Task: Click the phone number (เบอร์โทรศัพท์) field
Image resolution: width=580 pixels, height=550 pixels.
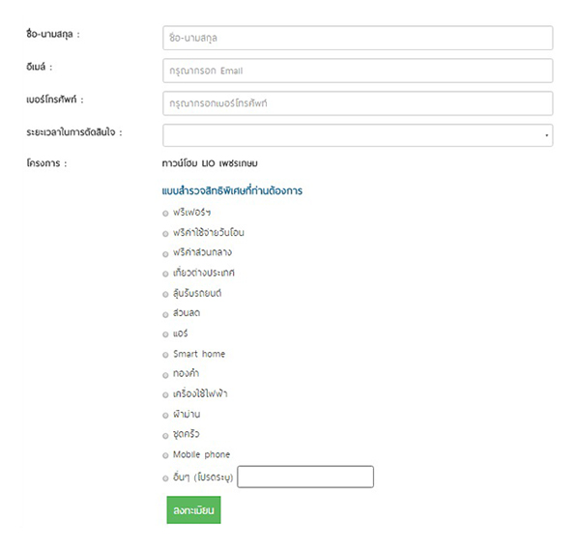Action: (358, 102)
